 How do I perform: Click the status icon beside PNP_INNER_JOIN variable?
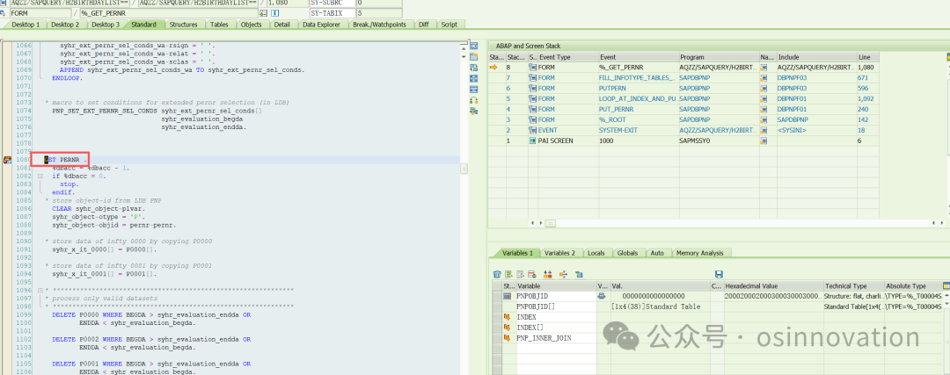coord(508,338)
